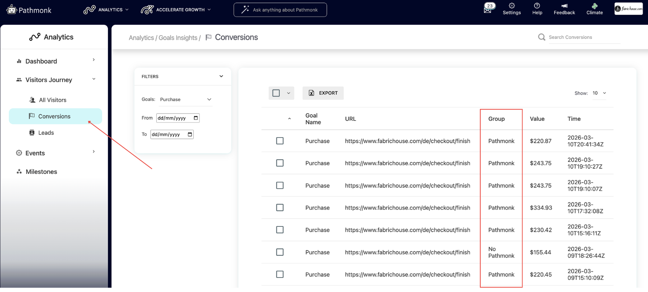This screenshot has width=648, height=292.
Task: Select the $220.45 purchase row checkbox
Action: coord(280,274)
